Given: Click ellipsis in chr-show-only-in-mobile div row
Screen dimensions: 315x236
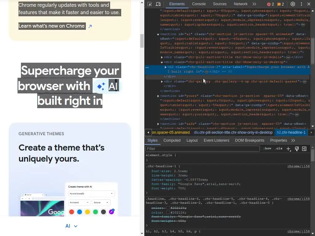Looking at the screenshot, I should click(288, 57).
